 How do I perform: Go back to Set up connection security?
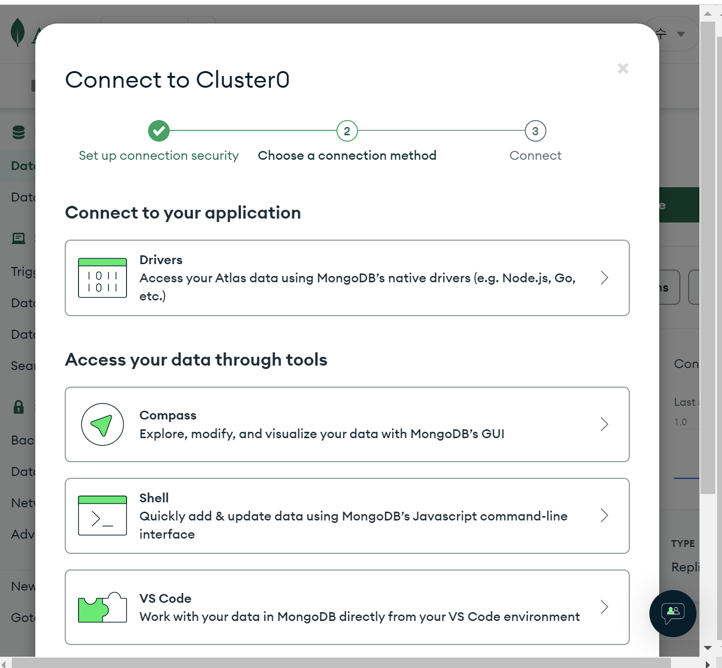click(x=159, y=156)
